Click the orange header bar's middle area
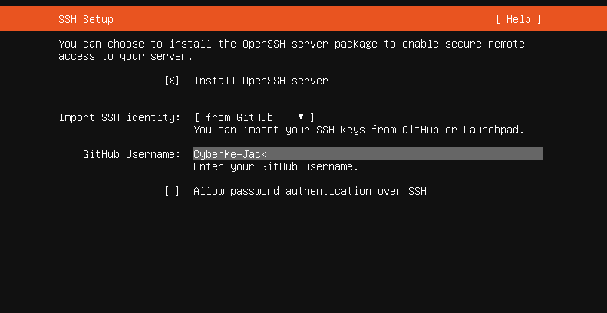The height and width of the screenshot is (313, 607). (303, 18)
